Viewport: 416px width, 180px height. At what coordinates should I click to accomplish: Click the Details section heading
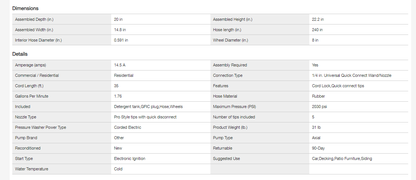click(20, 54)
